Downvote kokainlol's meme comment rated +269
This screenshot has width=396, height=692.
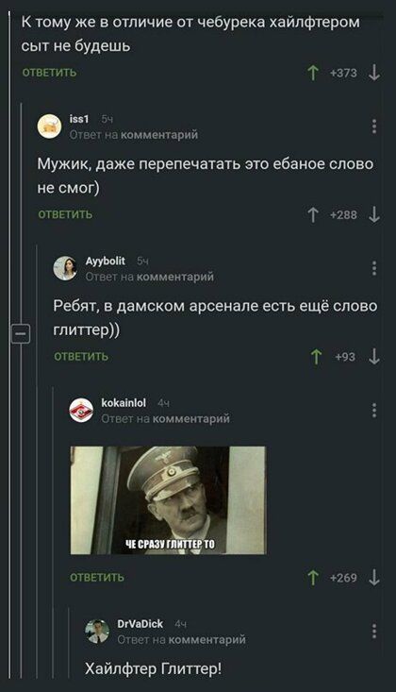tap(374, 578)
